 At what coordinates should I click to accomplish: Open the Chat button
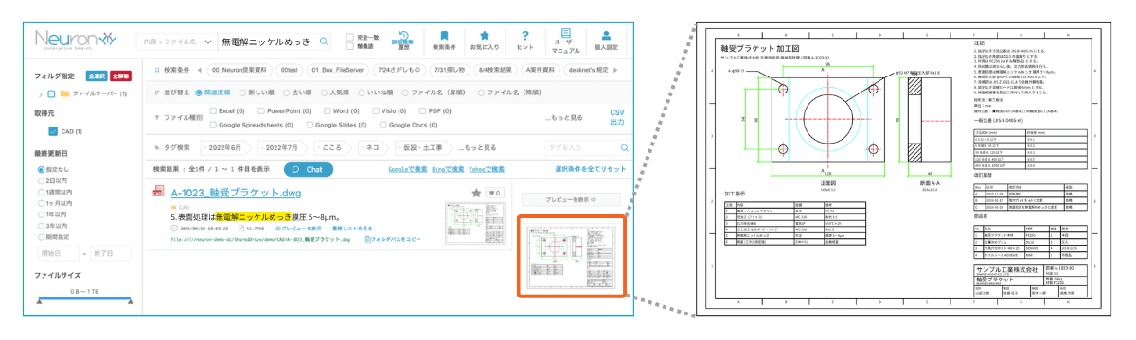[309, 169]
